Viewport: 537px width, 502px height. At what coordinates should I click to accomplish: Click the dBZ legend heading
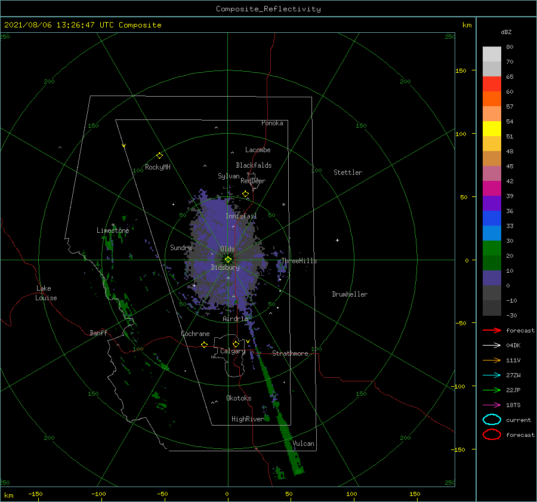coord(506,32)
